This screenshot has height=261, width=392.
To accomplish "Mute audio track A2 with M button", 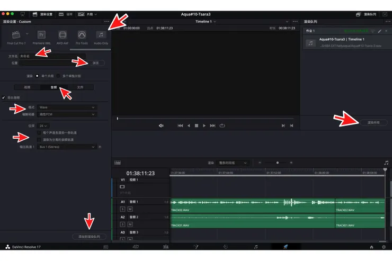I will pyautogui.click(x=130, y=224).
